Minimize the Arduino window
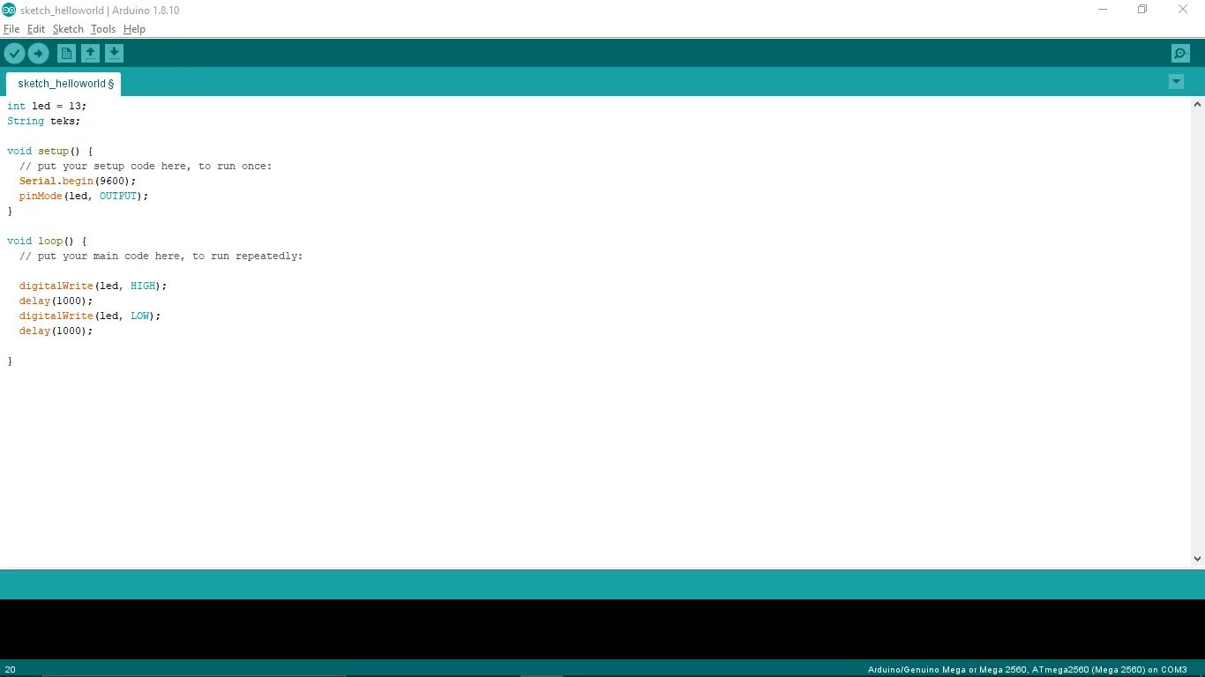 (x=1103, y=10)
